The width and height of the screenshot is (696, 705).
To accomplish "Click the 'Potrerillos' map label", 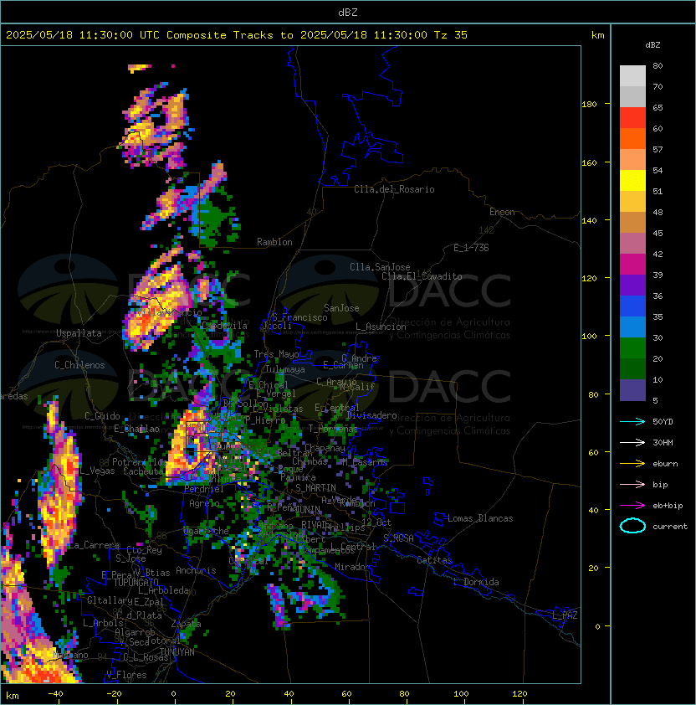I will 140,462.
